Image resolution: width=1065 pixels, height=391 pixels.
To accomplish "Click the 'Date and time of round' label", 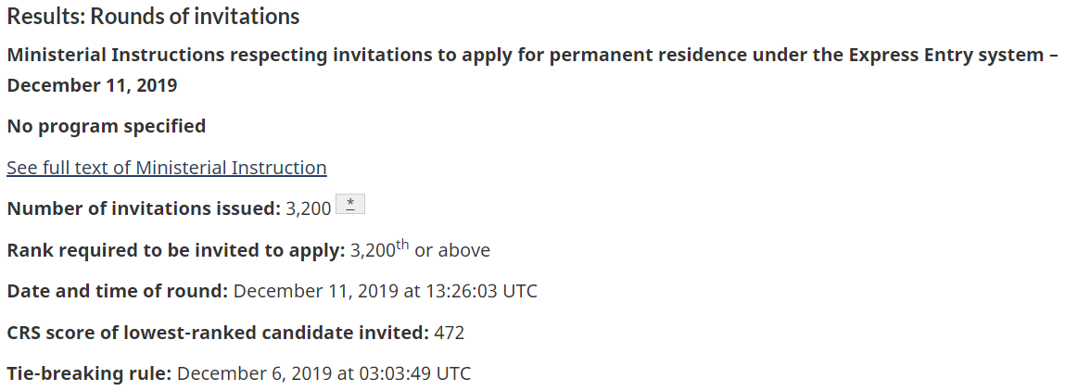I will [x=117, y=291].
